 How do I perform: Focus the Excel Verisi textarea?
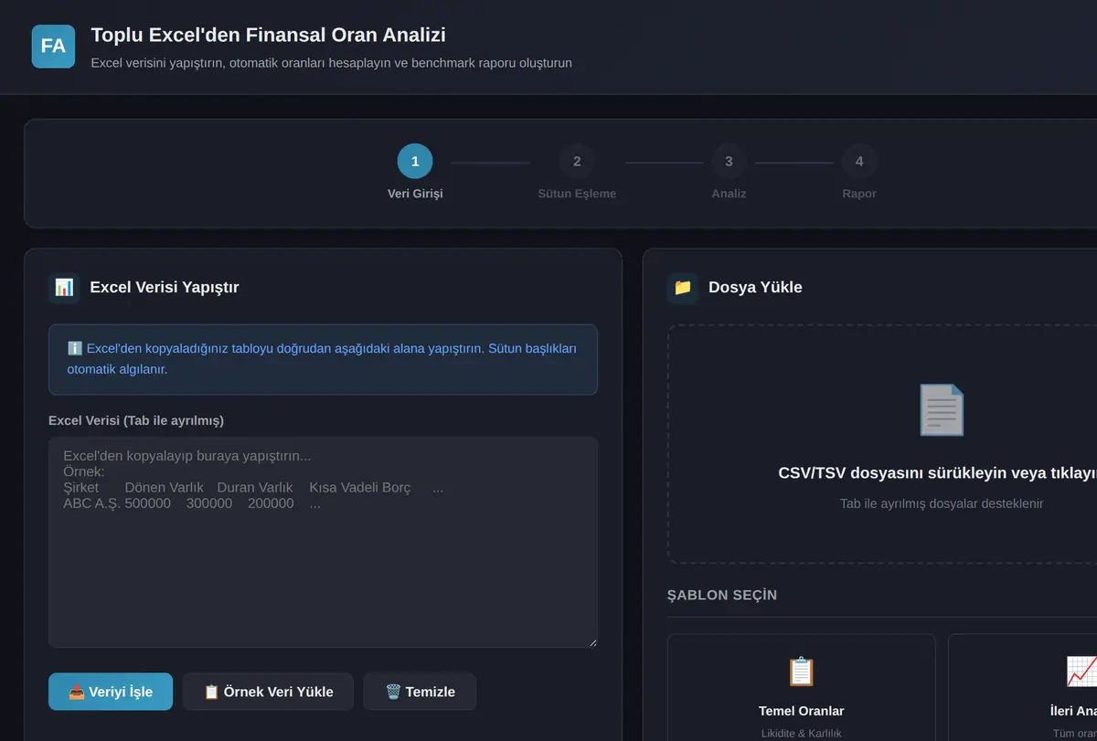tap(323, 542)
